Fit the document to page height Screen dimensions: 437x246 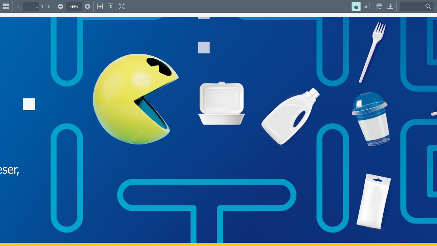tap(111, 6)
